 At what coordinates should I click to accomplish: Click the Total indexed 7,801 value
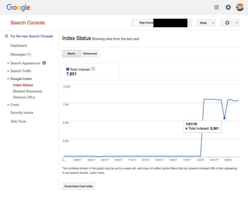71,74
